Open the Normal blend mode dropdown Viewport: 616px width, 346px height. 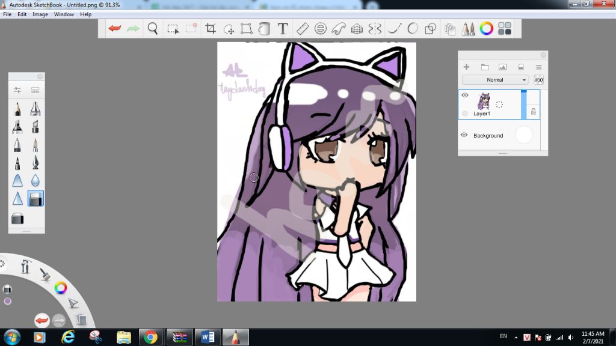point(495,80)
